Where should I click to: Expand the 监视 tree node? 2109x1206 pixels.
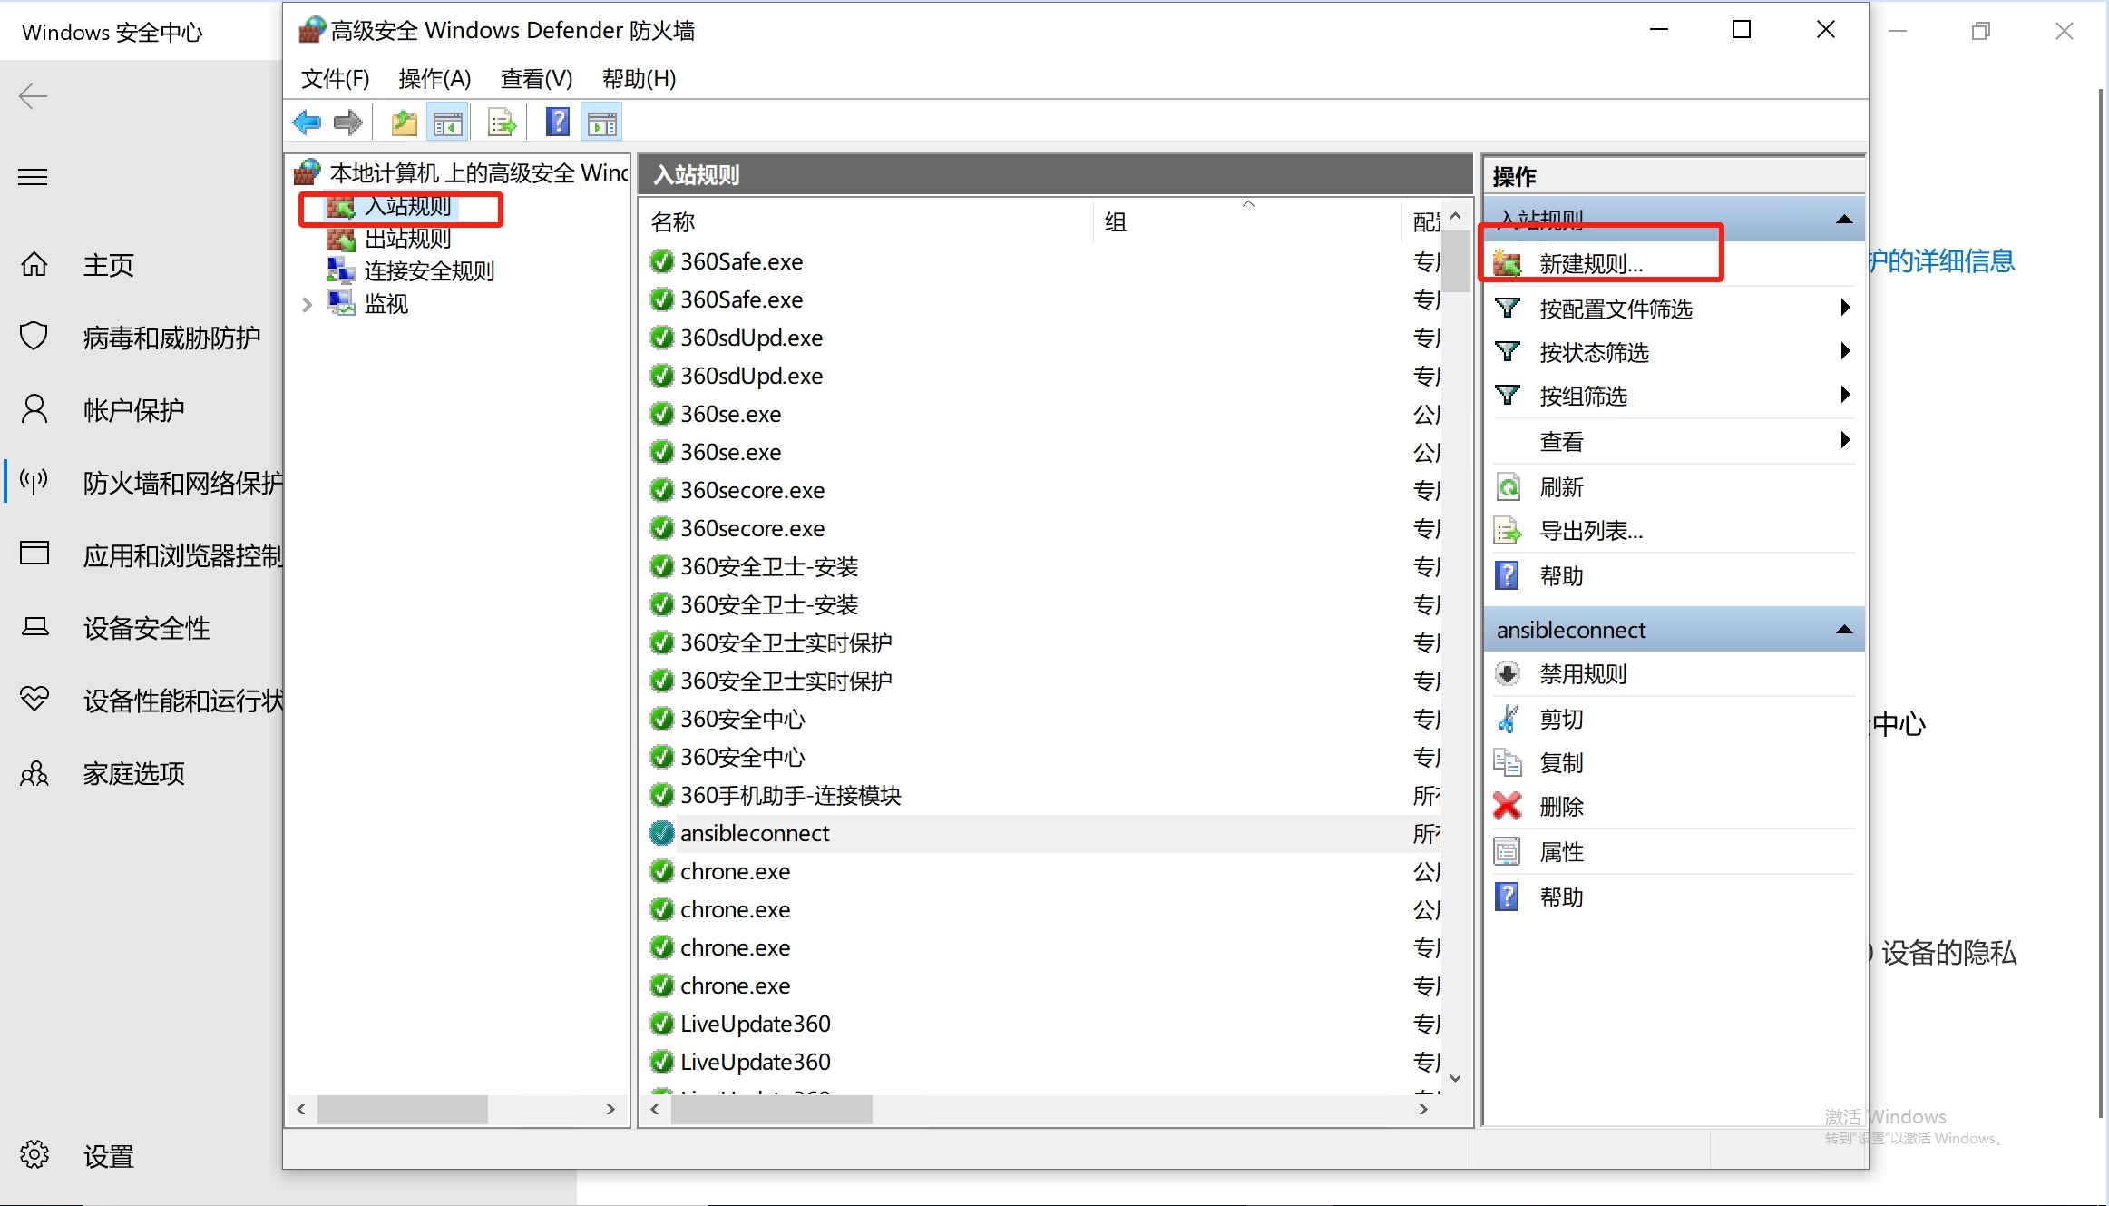[x=307, y=305]
